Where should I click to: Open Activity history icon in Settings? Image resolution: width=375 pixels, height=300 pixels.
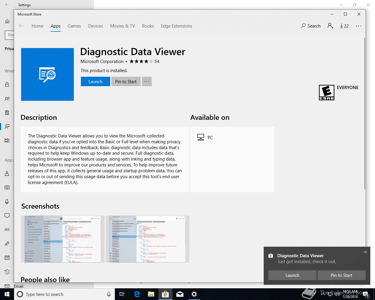tap(7, 141)
